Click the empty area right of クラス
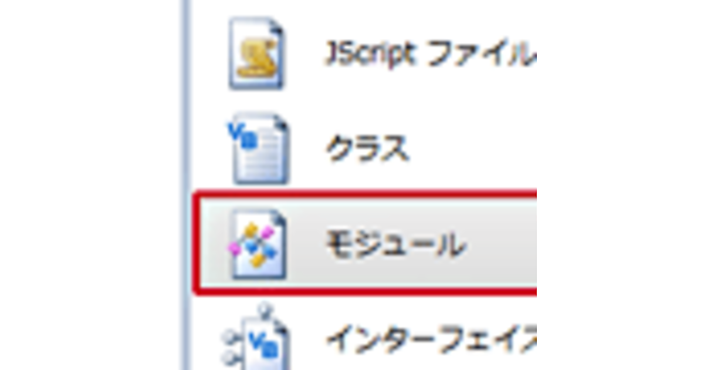The image size is (704, 370). click(x=473, y=149)
